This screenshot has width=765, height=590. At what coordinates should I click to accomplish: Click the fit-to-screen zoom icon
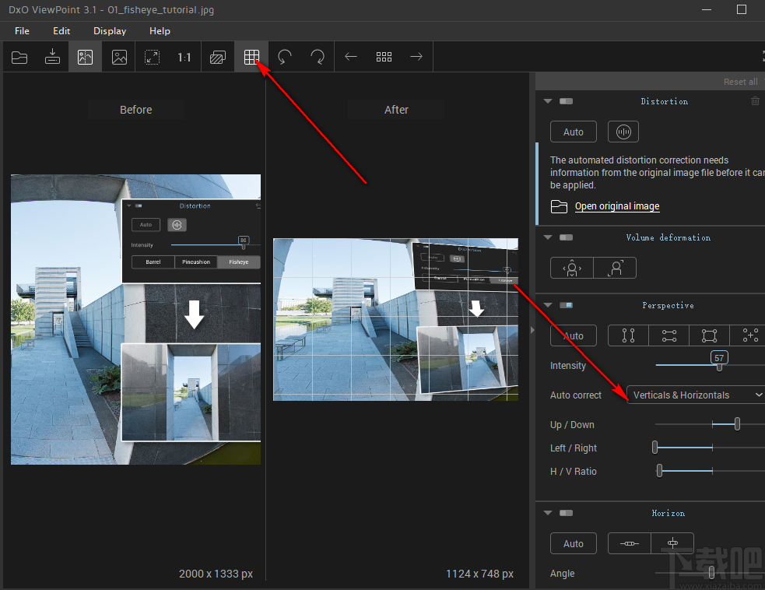click(x=153, y=57)
